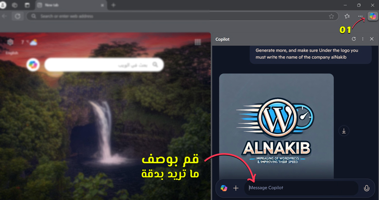Click the magnifier icon in web search box

click(x=155, y=64)
